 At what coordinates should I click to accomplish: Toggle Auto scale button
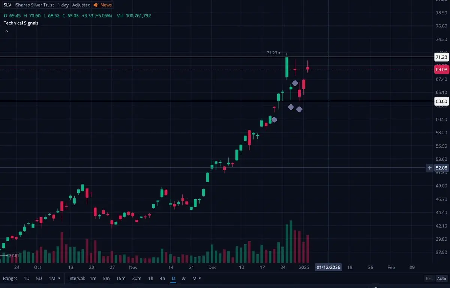tap(441, 279)
